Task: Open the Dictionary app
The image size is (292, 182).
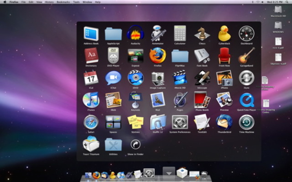Action: coord(91,56)
